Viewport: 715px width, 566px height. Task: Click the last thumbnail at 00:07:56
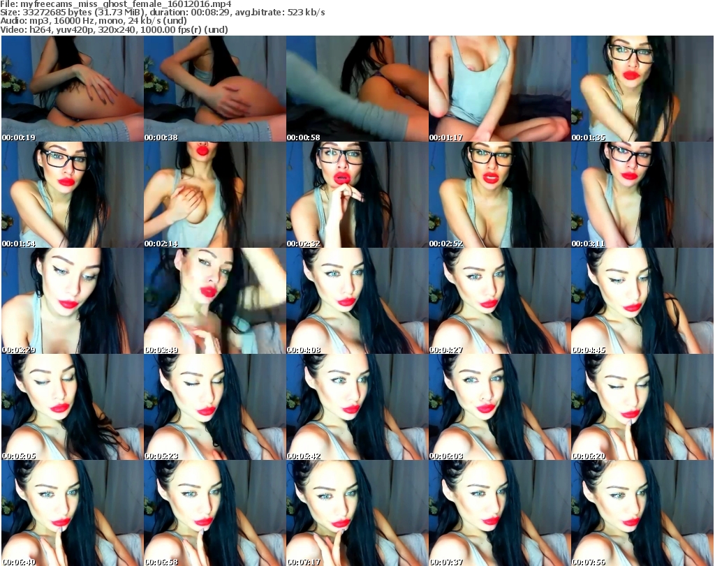pos(642,513)
